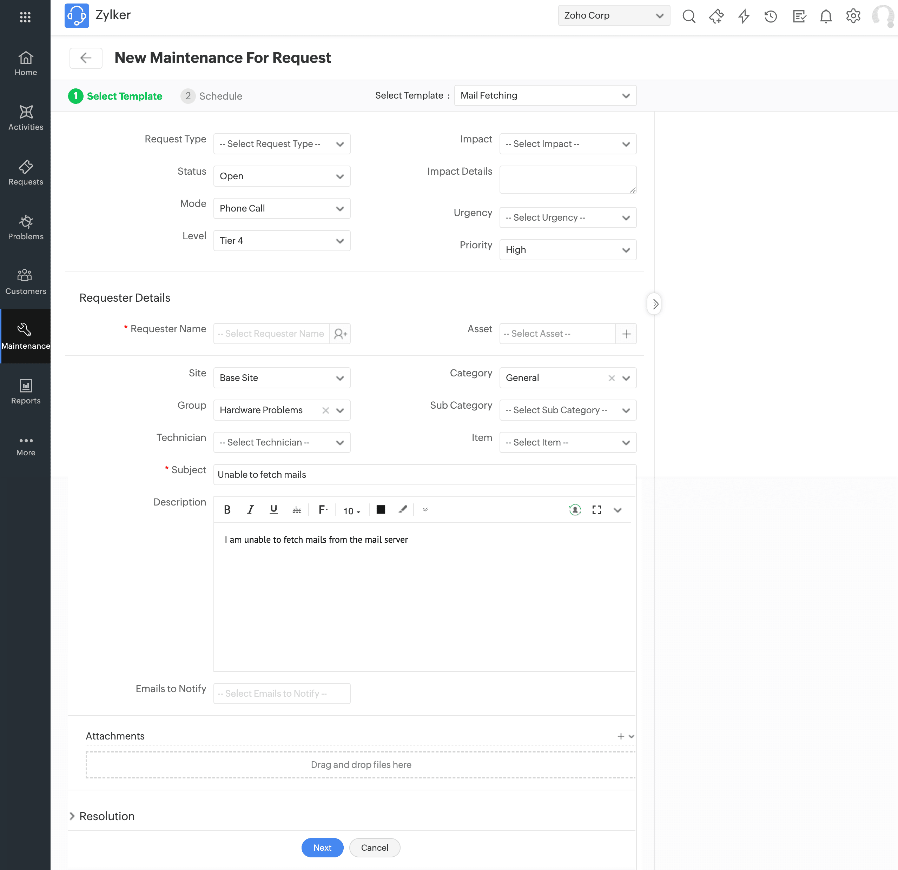Open the search magnifier icon

[x=688, y=16]
